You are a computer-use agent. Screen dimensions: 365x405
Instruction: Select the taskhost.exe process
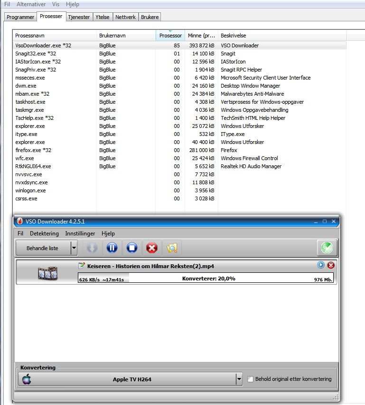point(179,102)
